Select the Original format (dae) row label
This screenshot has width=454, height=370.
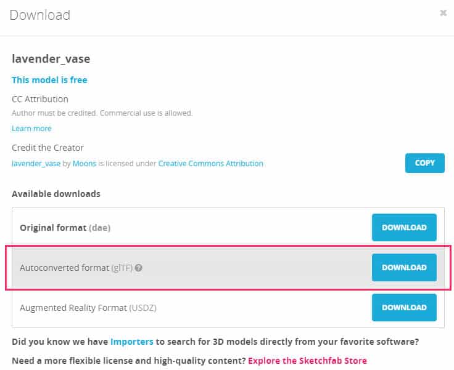[x=65, y=228]
